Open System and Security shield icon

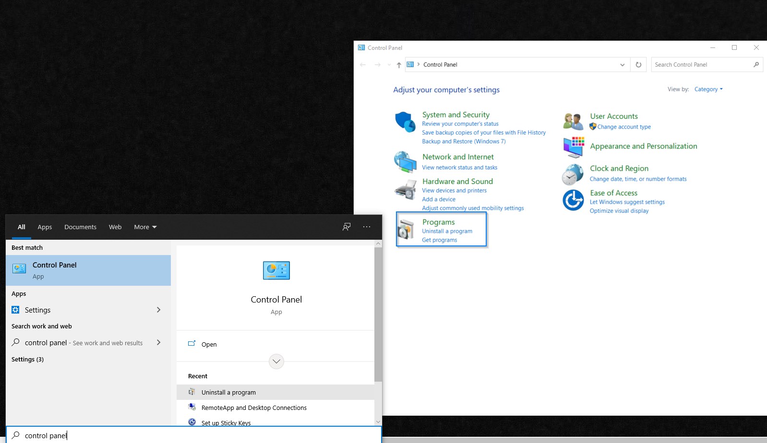[405, 122]
